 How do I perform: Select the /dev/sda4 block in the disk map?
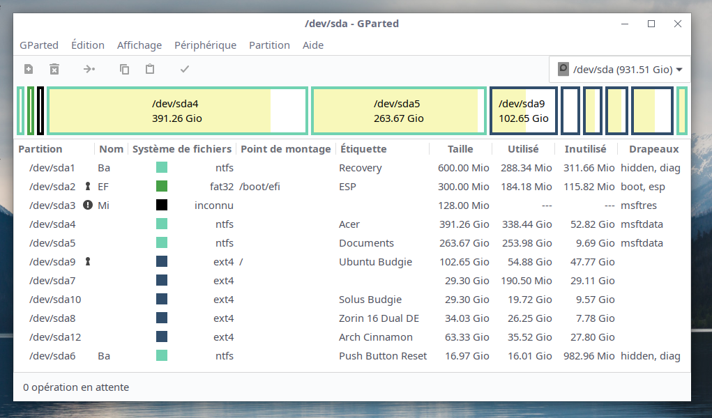[x=177, y=111]
